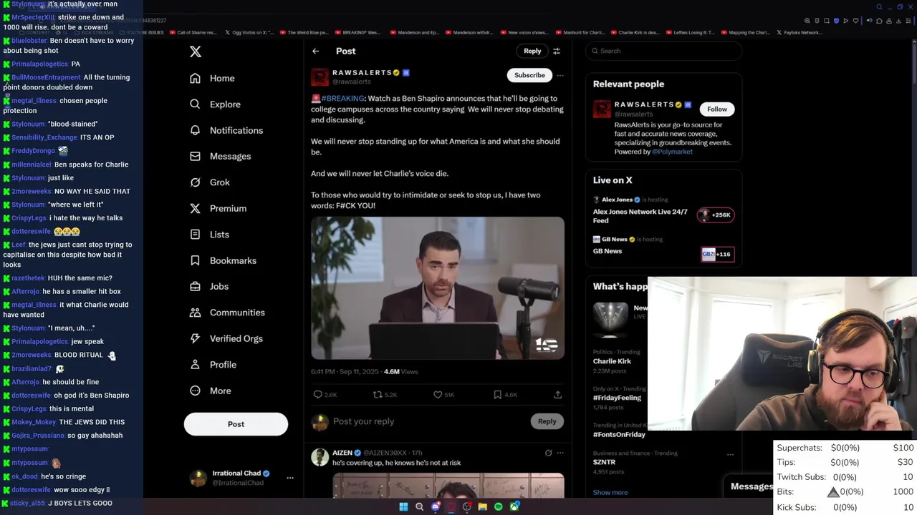The height and width of the screenshot is (515, 917).
Task: Open Verified Orgs in sidebar
Action: [226, 338]
